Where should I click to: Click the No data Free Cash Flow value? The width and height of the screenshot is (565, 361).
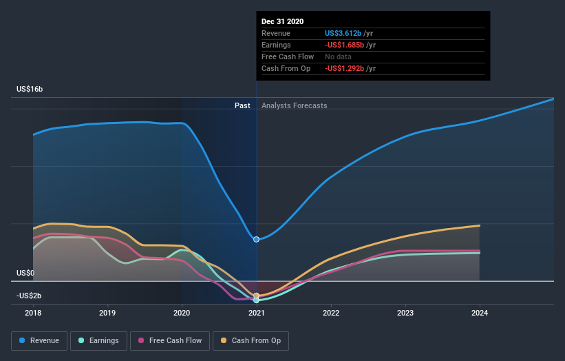(x=338, y=56)
